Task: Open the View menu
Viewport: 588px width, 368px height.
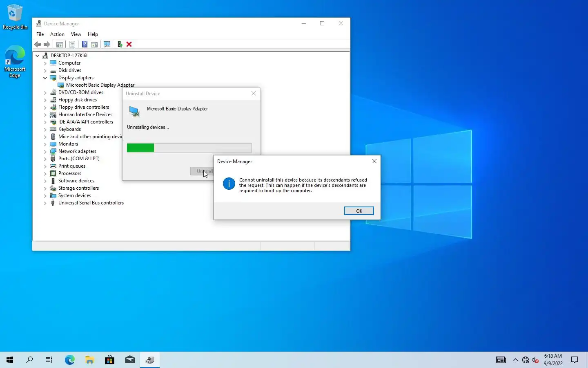Action: (76, 34)
